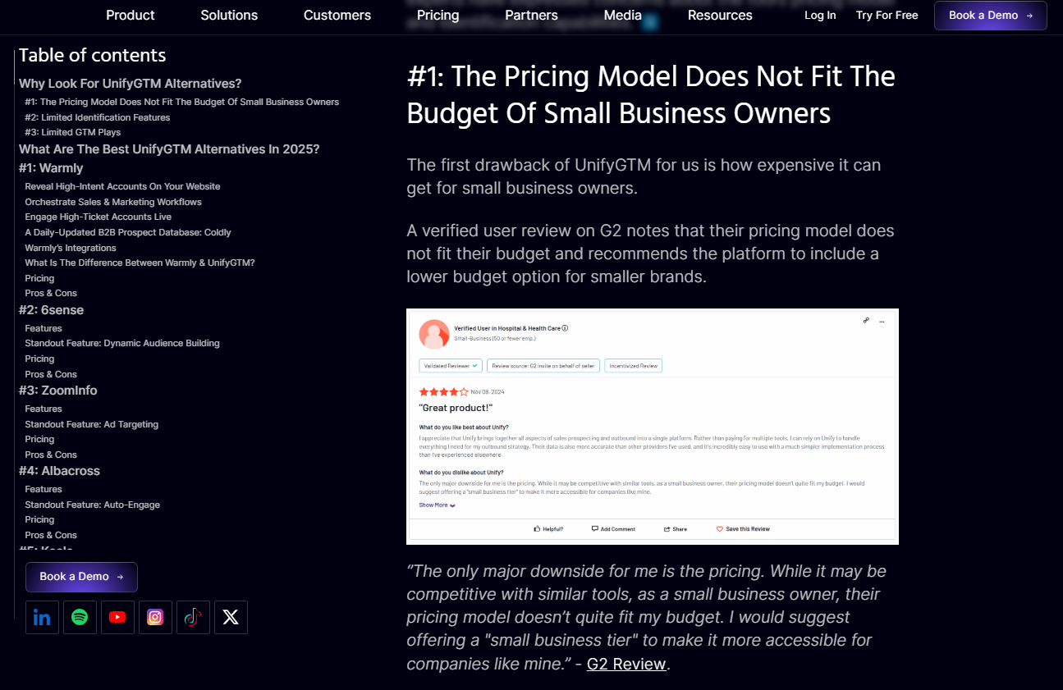Open the YouTube social icon
The height and width of the screenshot is (690, 1063).
coord(117,618)
